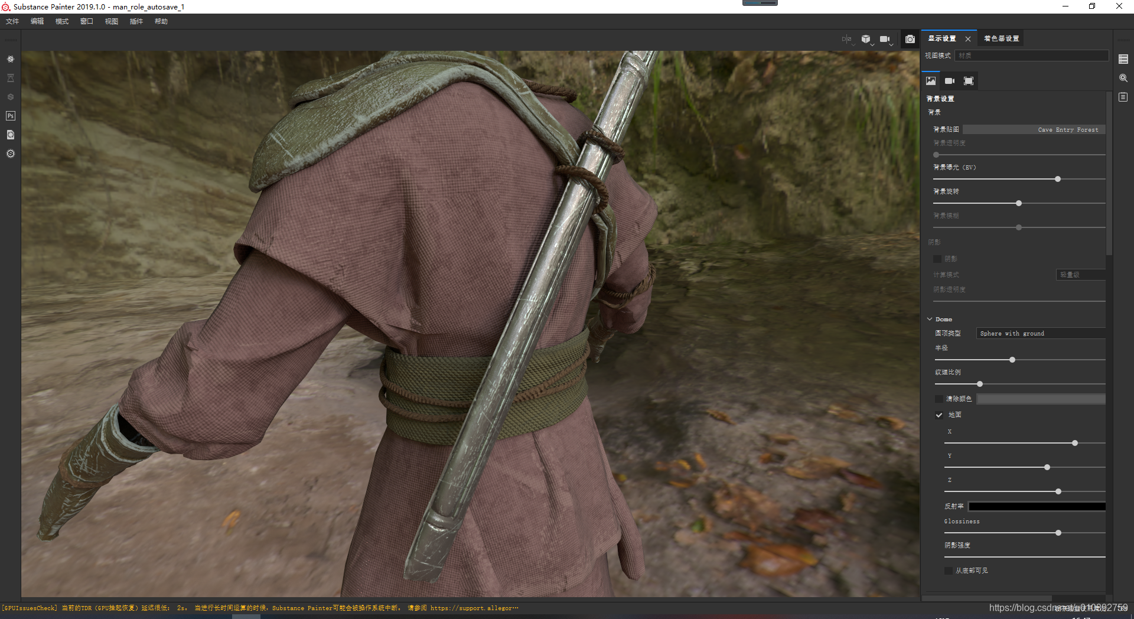
Task: Open the camera type dropdown in viewport toolbar
Action: click(x=886, y=39)
